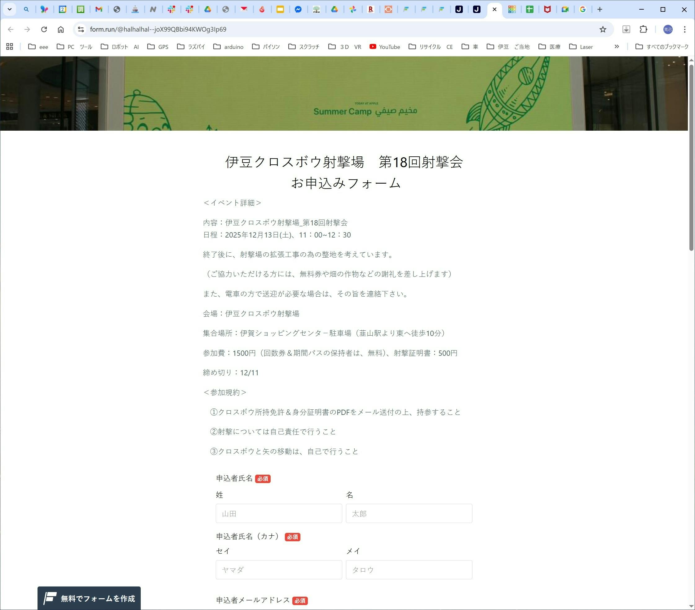Open the arduino bookmark folder

point(228,46)
